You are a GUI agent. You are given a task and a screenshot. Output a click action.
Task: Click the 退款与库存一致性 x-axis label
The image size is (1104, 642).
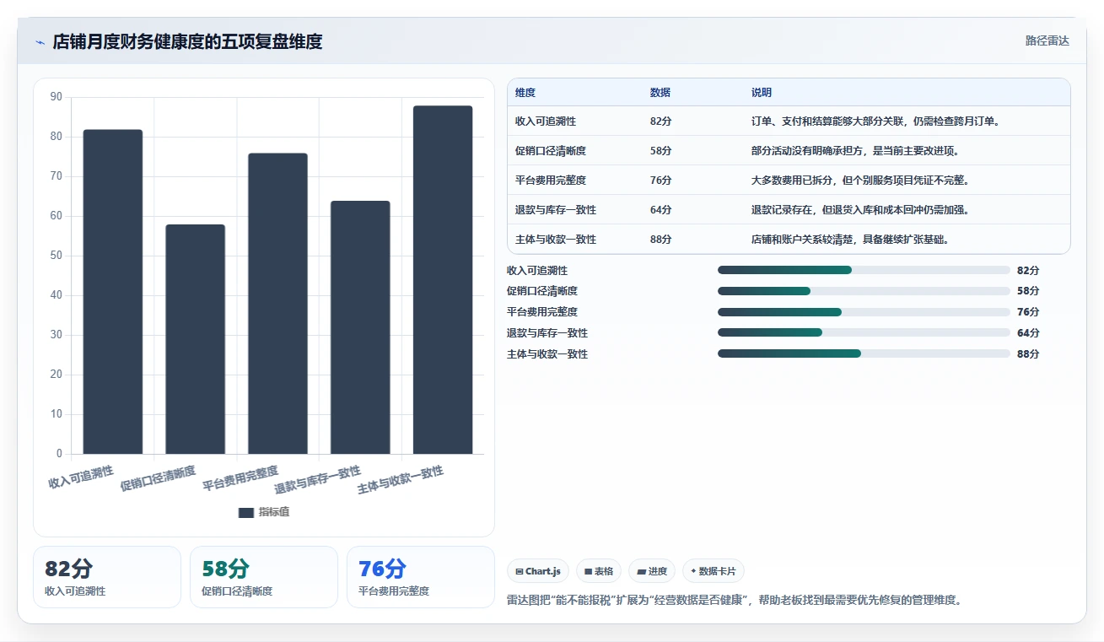[318, 479]
